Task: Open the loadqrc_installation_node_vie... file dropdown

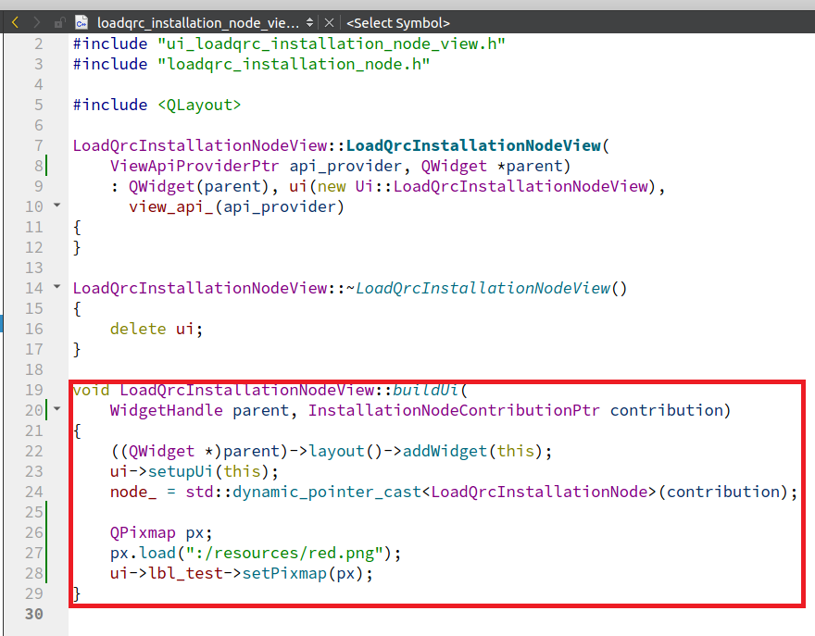Action: pyautogui.click(x=205, y=23)
